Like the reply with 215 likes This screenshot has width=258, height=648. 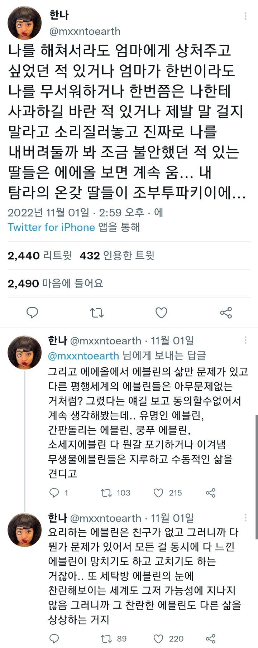(158, 493)
